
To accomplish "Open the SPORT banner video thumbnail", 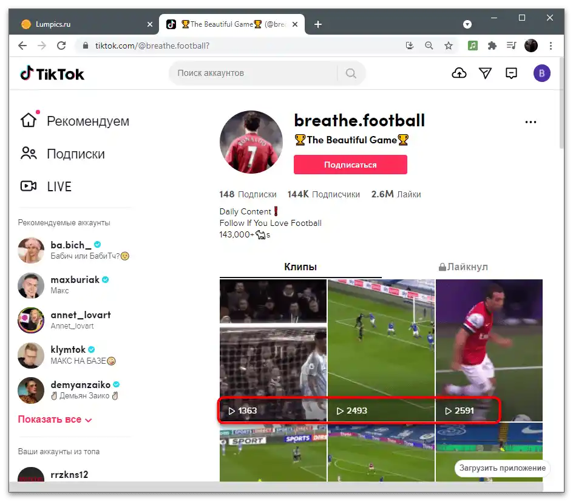I will pos(273,452).
